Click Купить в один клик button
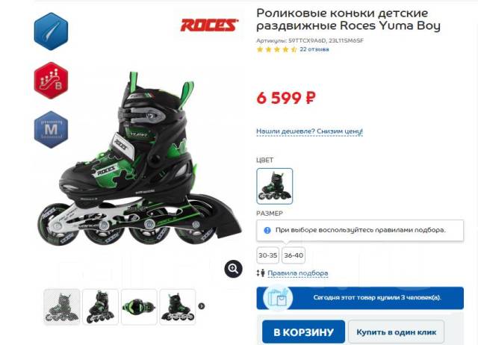Screen dimensions: 478x345 [397, 332]
